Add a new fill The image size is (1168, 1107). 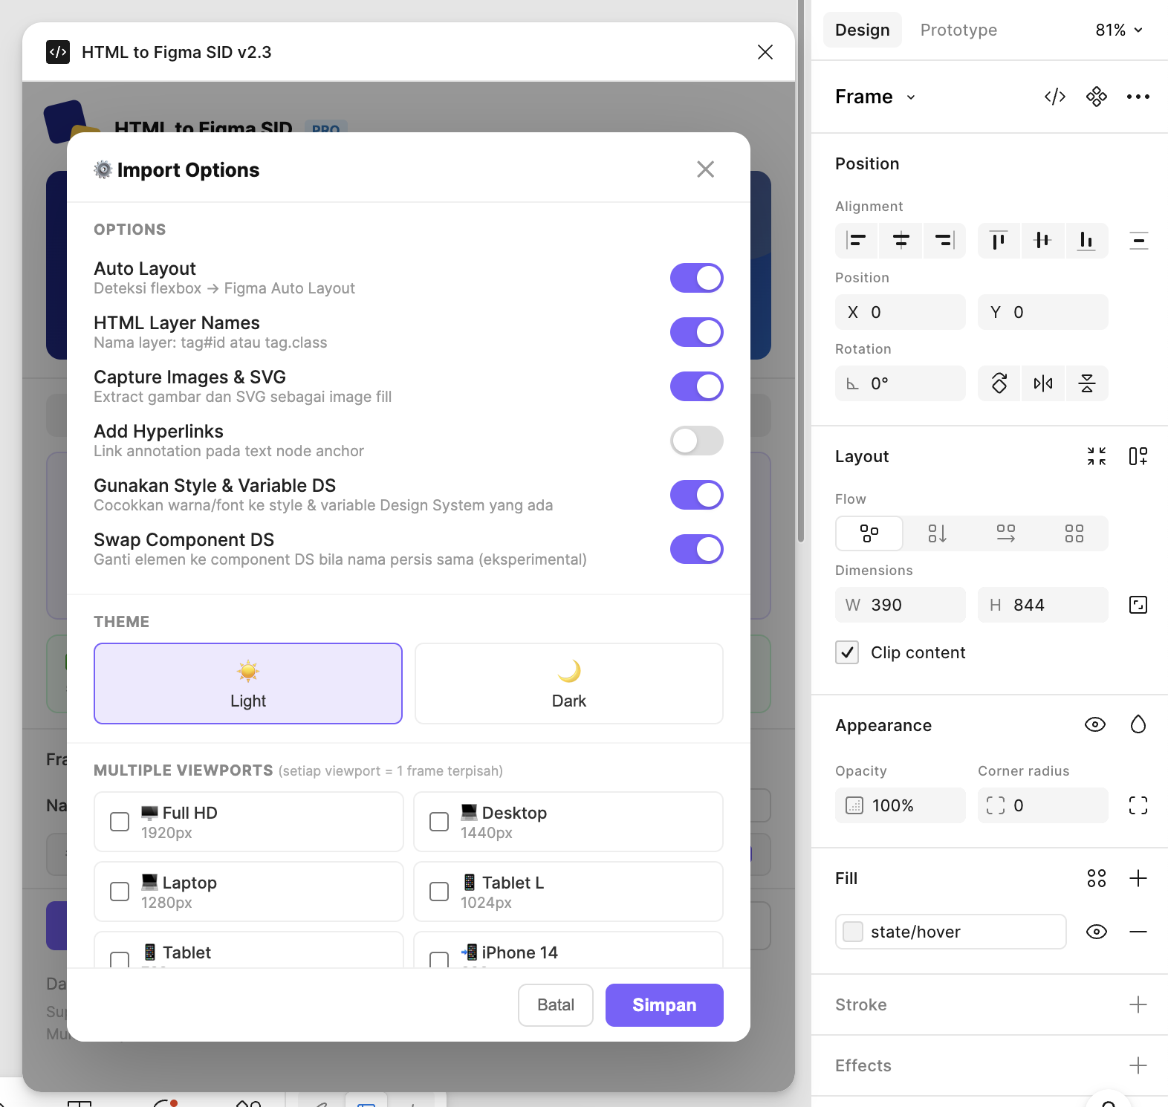click(1138, 878)
